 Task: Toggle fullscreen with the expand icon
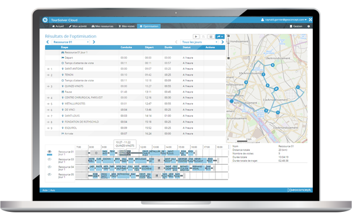coord(310,20)
